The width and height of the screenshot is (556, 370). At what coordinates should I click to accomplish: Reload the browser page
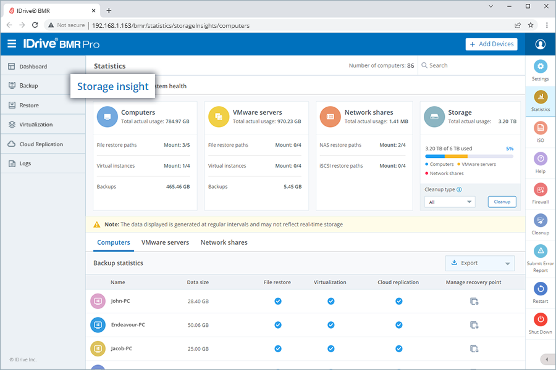coord(35,25)
